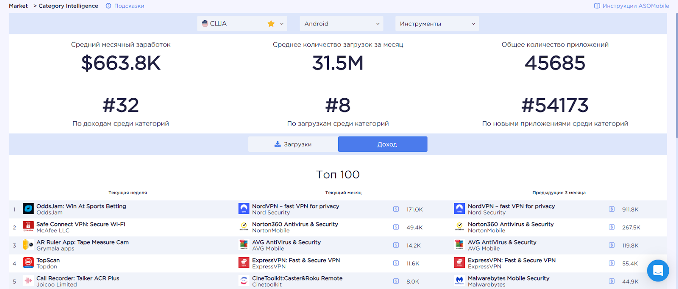Open OddsJam: Win At Sports Betting

pyautogui.click(x=81, y=206)
